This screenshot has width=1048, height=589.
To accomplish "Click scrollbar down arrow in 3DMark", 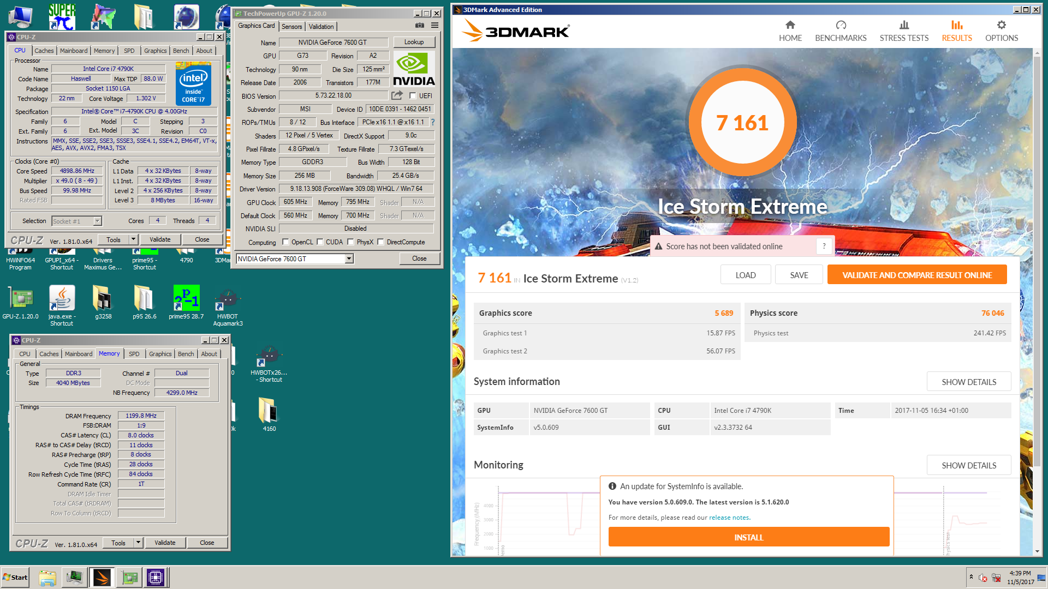I will 1038,551.
